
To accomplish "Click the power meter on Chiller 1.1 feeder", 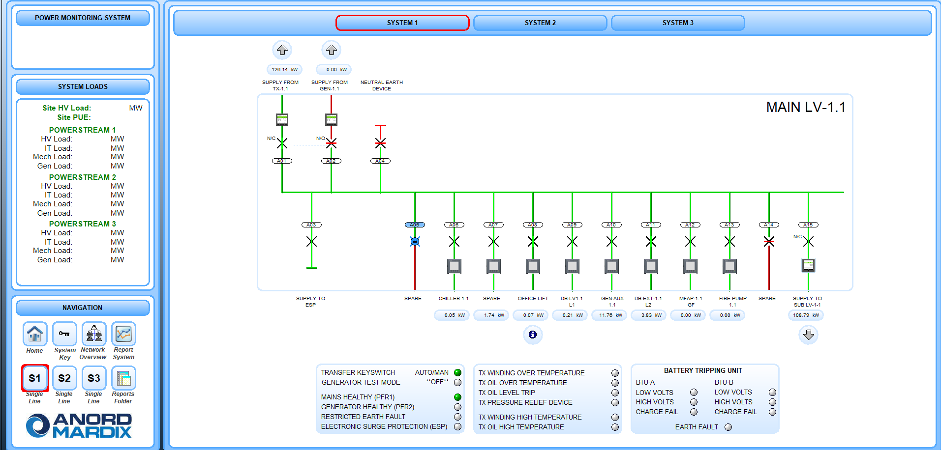I will 454,266.
